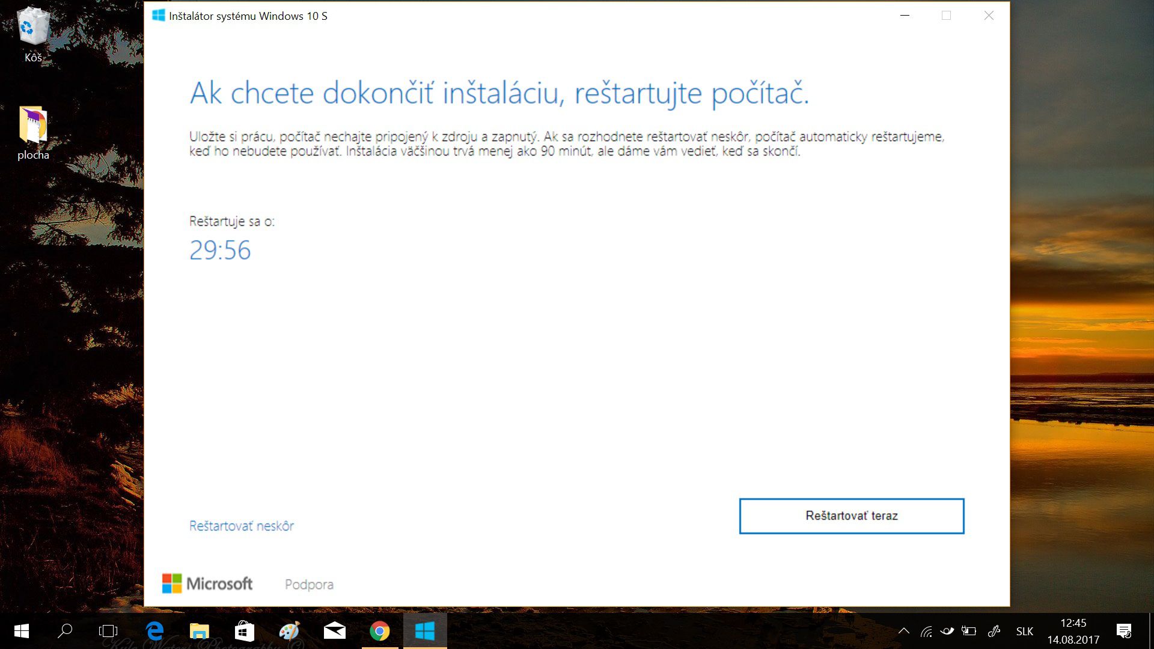The height and width of the screenshot is (649, 1154).
Task: Expand hidden system tray icons chevron
Action: point(903,631)
